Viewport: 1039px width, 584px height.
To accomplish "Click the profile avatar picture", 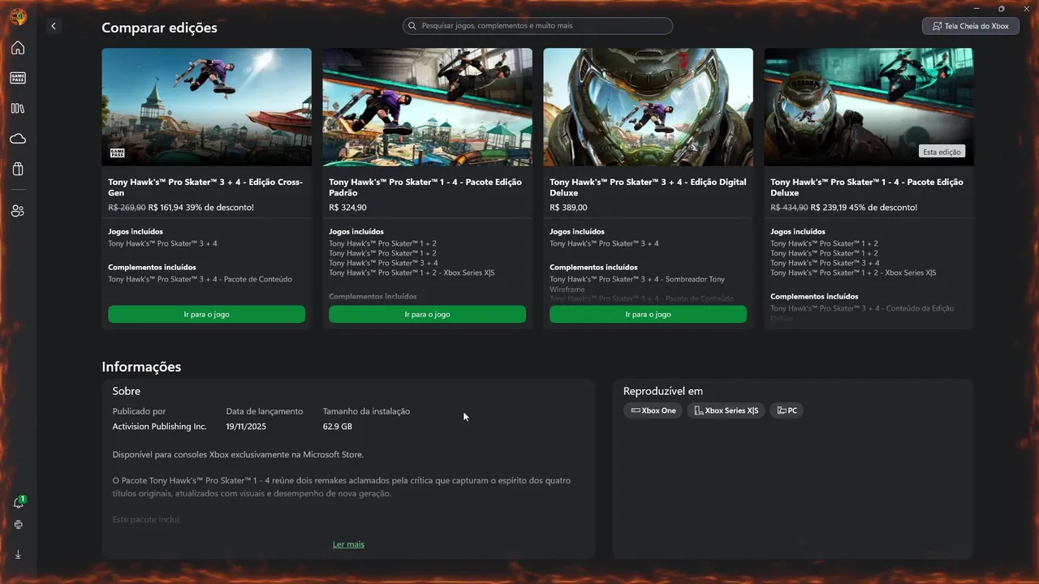I will [x=18, y=17].
